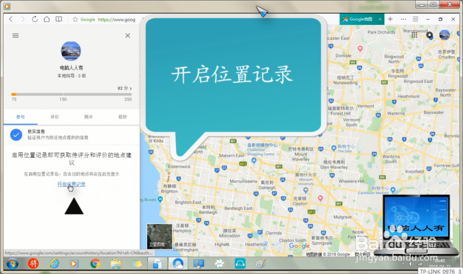Select the 修改 tab
Viewport: 463px width, 274px height.
[123, 117]
